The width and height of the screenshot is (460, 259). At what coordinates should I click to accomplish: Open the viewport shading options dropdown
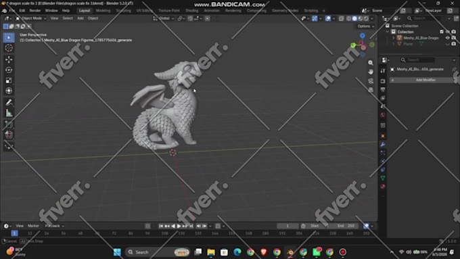tap(372, 18)
